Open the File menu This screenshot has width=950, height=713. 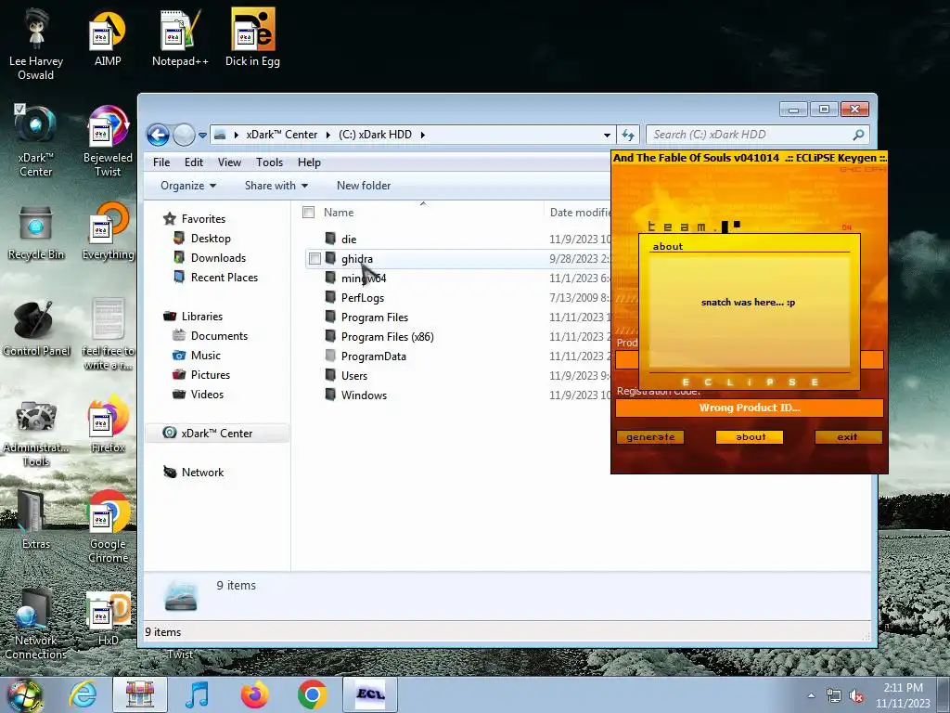[161, 162]
